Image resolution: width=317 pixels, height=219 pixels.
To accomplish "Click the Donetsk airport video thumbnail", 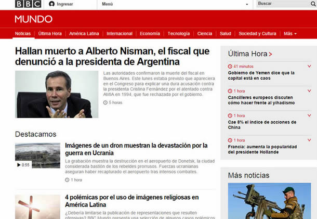I will click(37, 156).
